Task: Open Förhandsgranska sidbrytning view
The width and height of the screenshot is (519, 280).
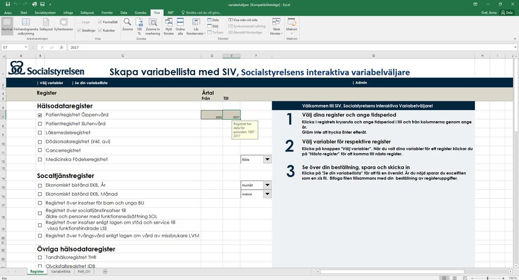Action: pyautogui.click(x=26, y=26)
